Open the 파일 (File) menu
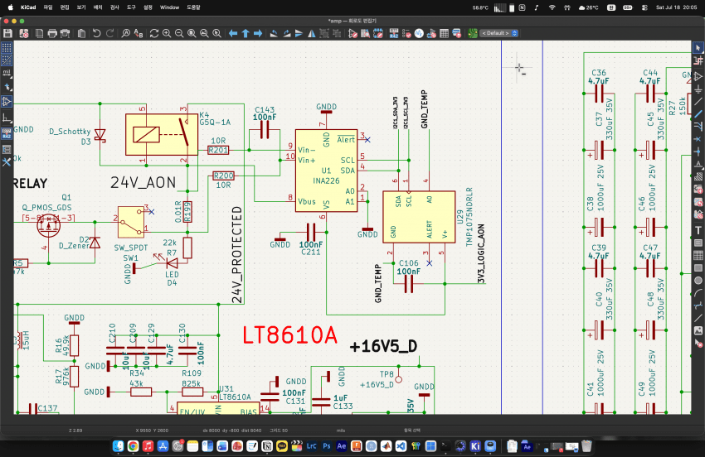This screenshot has width=705, height=457. (48, 7)
